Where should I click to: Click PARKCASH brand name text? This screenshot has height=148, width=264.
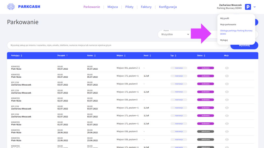[29, 7]
